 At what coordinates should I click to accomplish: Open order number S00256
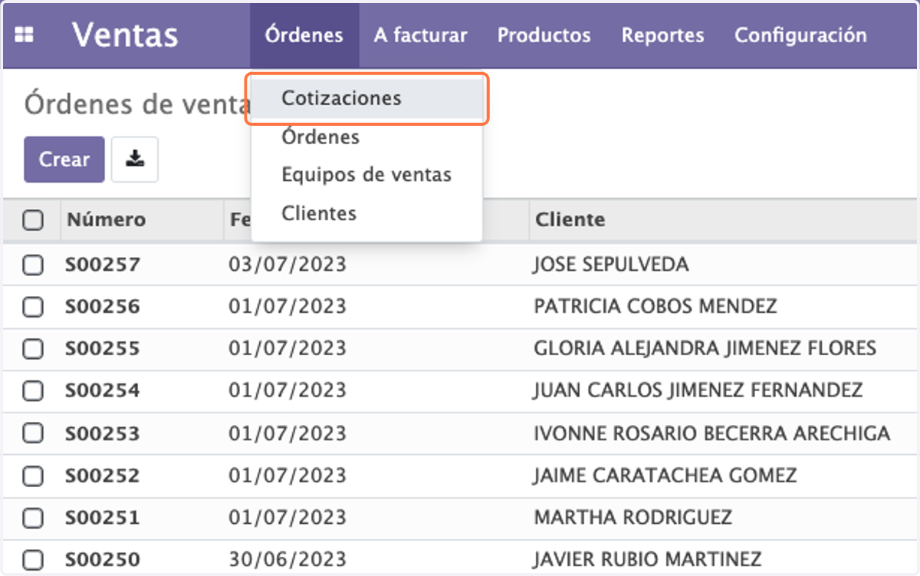click(103, 307)
